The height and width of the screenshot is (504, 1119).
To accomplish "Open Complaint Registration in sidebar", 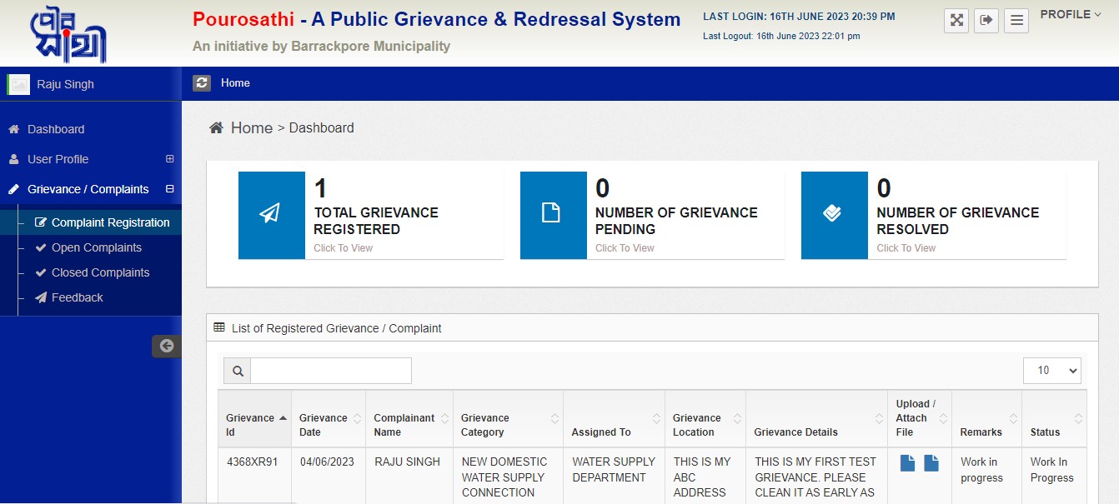I will (110, 222).
